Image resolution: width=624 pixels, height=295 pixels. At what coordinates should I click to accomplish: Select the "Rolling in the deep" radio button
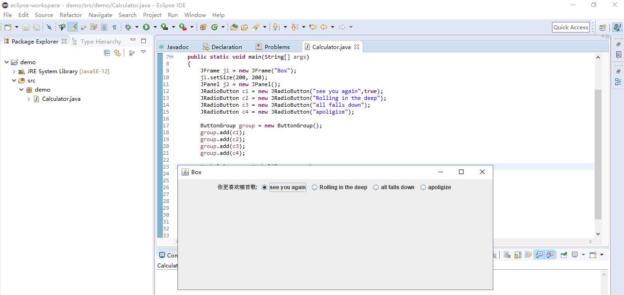(x=339, y=187)
